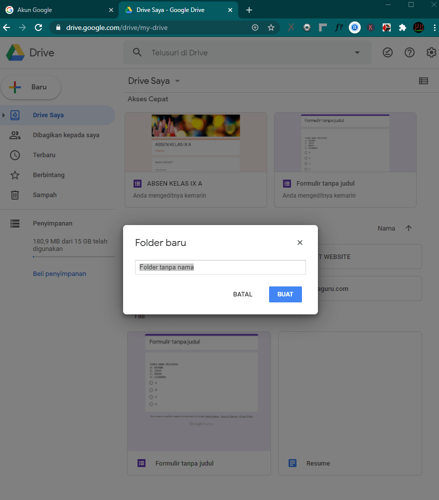439x500 pixels.
Task: Click the Baru new button
Action: (31, 87)
